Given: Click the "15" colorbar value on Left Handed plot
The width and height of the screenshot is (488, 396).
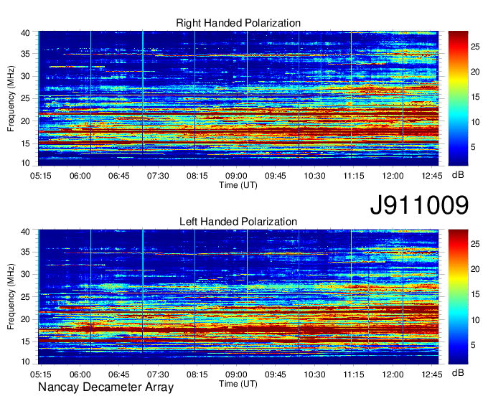Looking at the screenshot, I should coord(475,295).
